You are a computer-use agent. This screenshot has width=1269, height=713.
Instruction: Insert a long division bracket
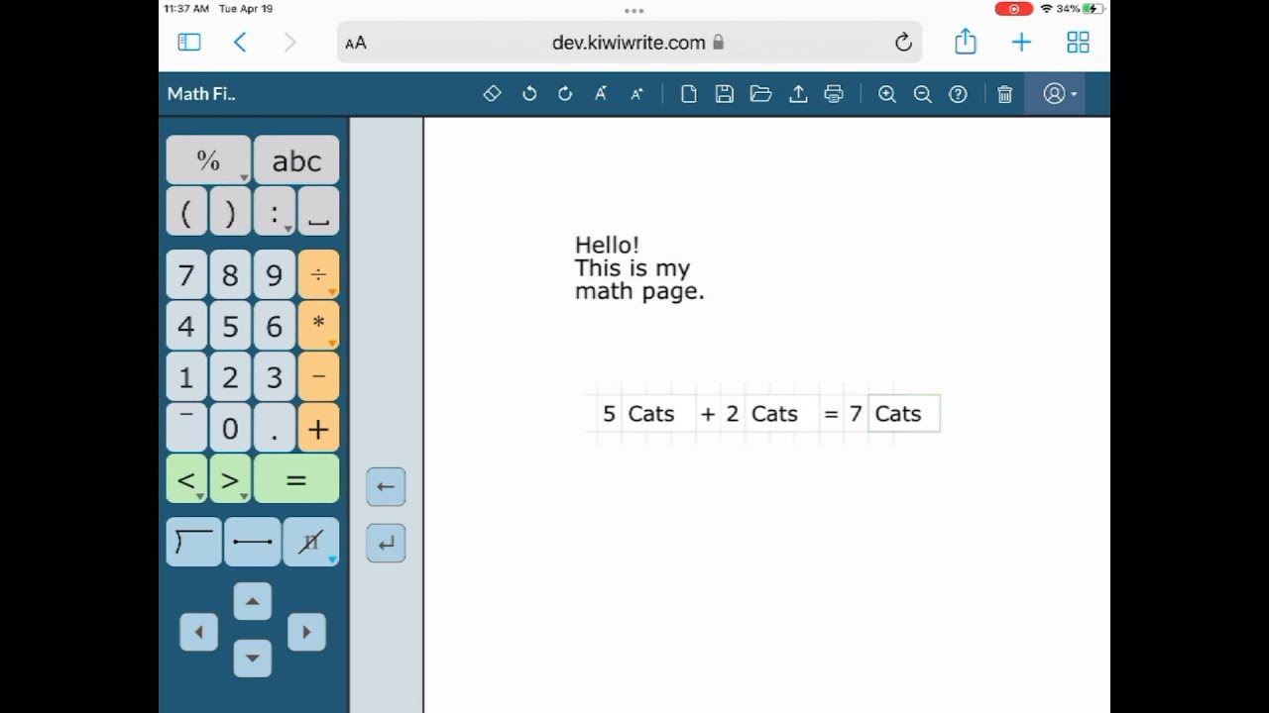click(x=193, y=542)
